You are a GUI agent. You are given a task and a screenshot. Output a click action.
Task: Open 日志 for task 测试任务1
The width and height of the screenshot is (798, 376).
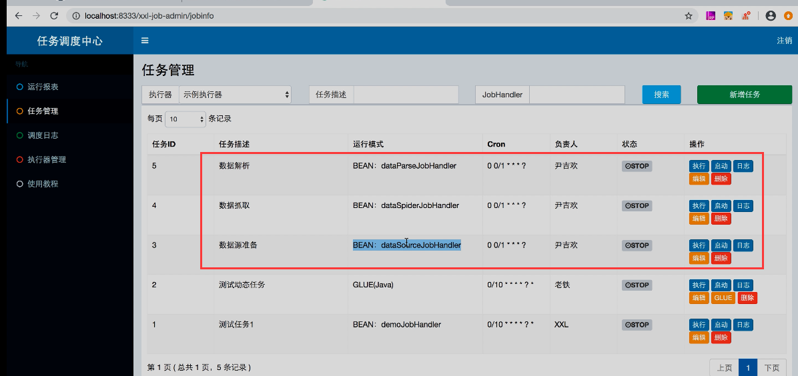click(743, 325)
